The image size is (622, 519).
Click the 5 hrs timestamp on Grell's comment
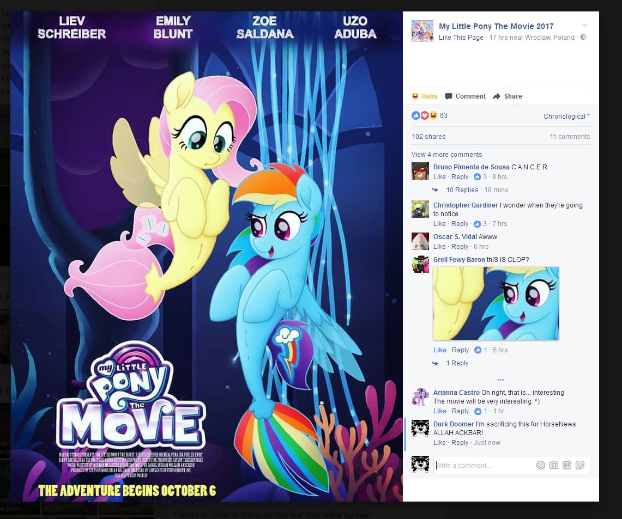tap(500, 350)
